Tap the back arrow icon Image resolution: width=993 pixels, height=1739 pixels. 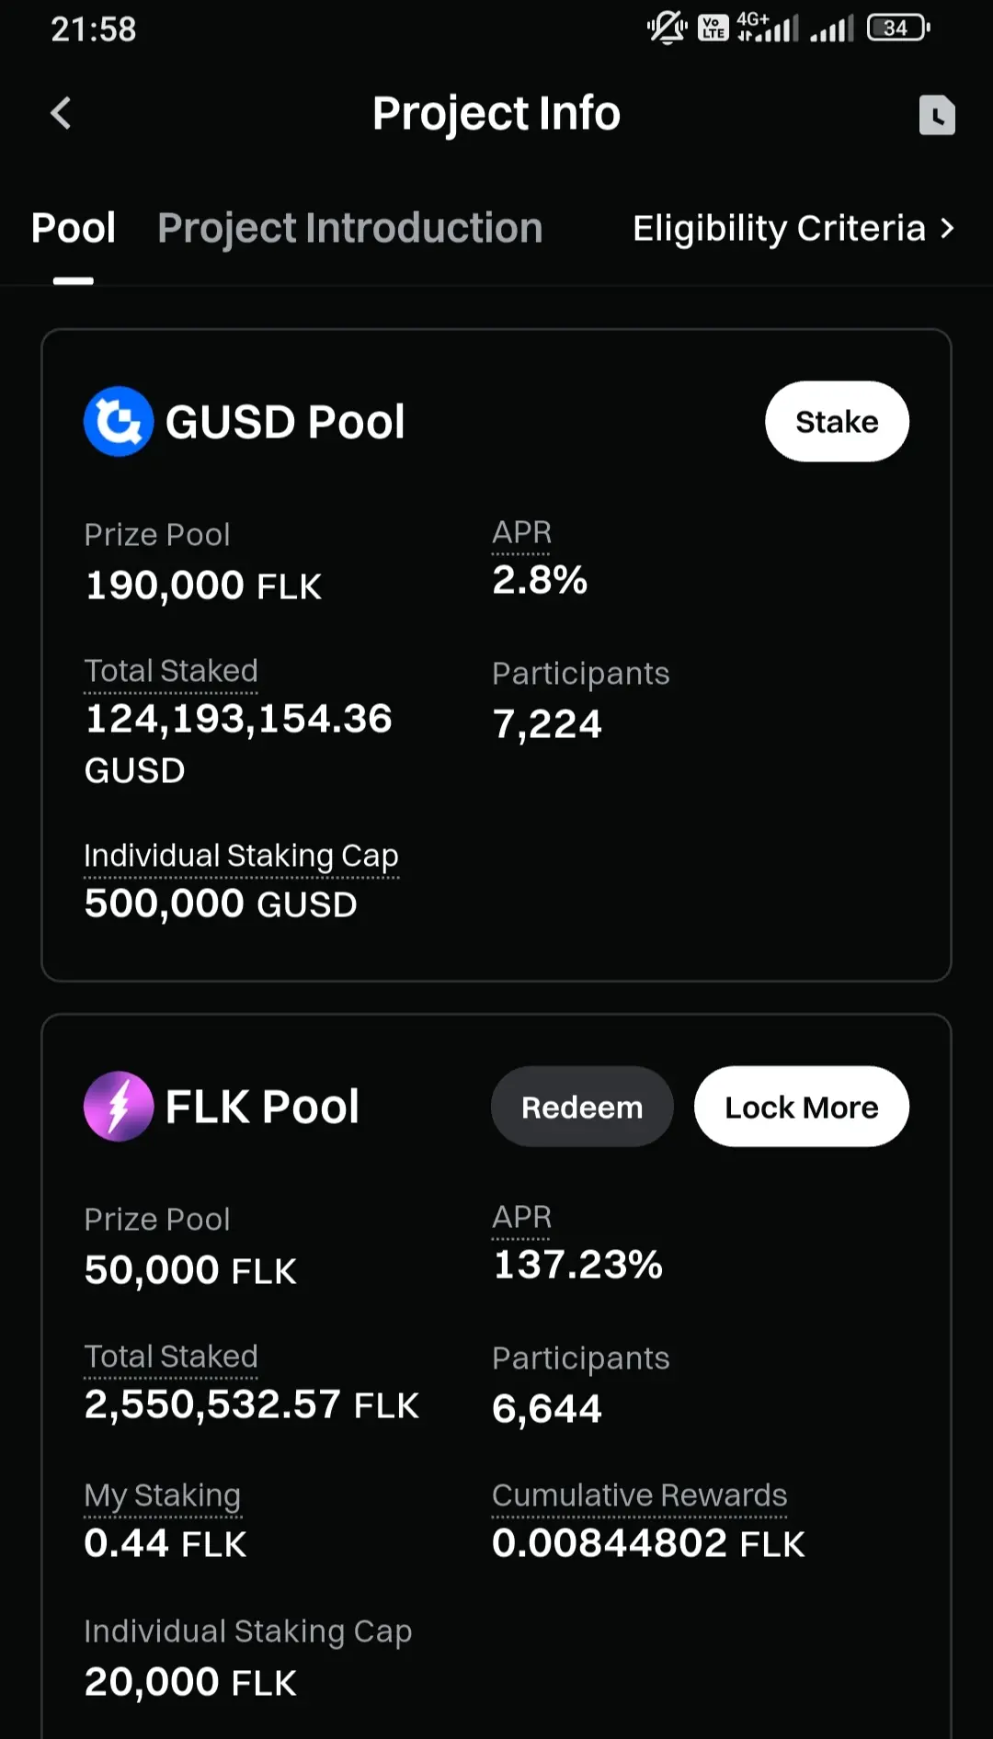61,114
